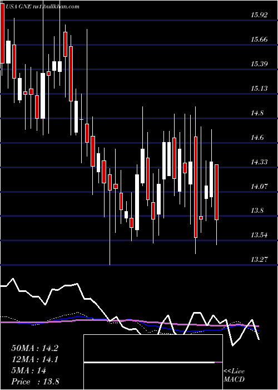Screen dimensions: 278x390
Task: Click the last red candlestick on the right
Action: tap(216, 192)
